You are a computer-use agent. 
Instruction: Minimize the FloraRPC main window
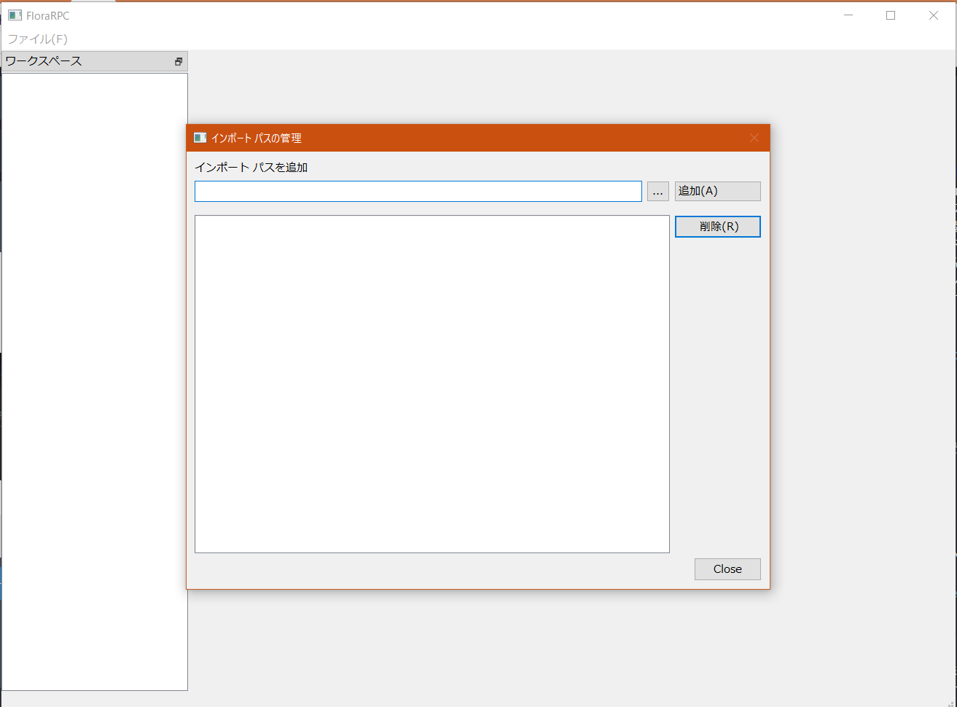(x=848, y=15)
